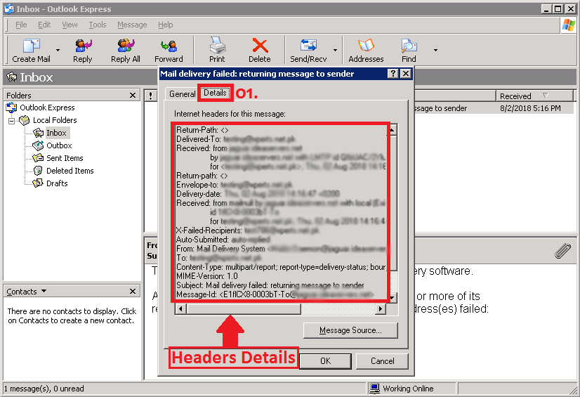Screen dimensions: 580x397
Task: Open the Find dropdown arrow
Action: (435, 50)
